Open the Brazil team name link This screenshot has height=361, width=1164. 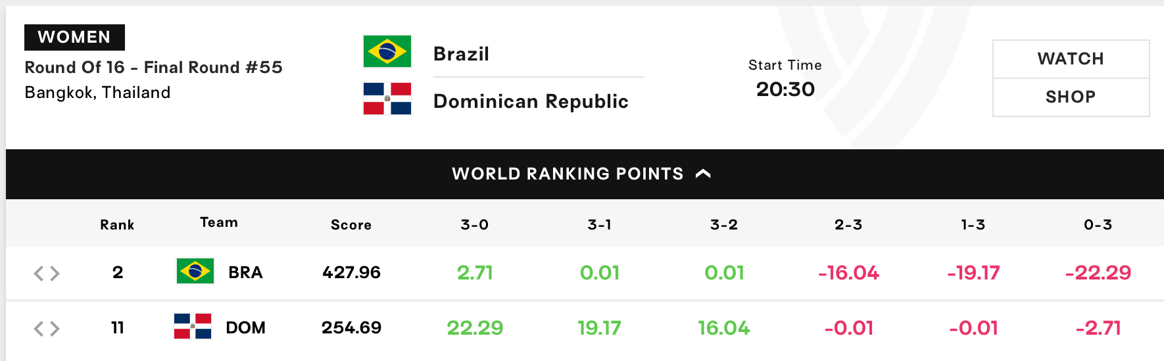point(461,54)
